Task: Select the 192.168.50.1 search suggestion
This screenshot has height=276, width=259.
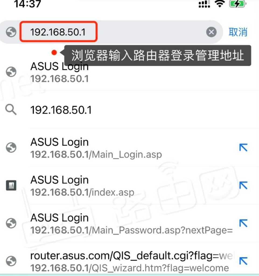Action: point(129,110)
